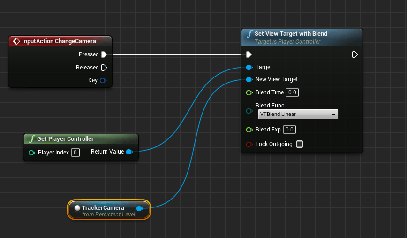
Task: Click the Pressed execution pin on InputAction ChangeCamera
Action: pos(104,54)
